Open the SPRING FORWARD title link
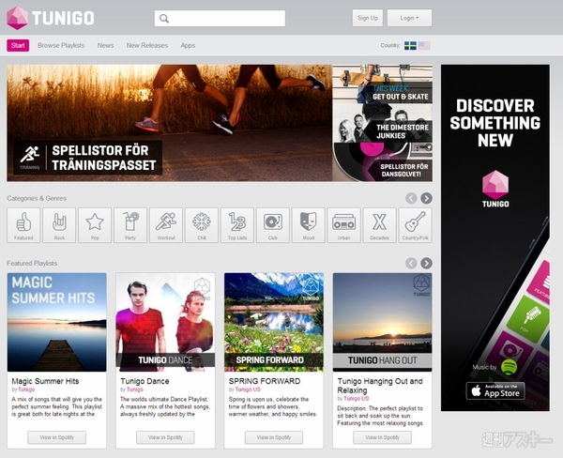This screenshot has height=458, width=563. point(265,381)
